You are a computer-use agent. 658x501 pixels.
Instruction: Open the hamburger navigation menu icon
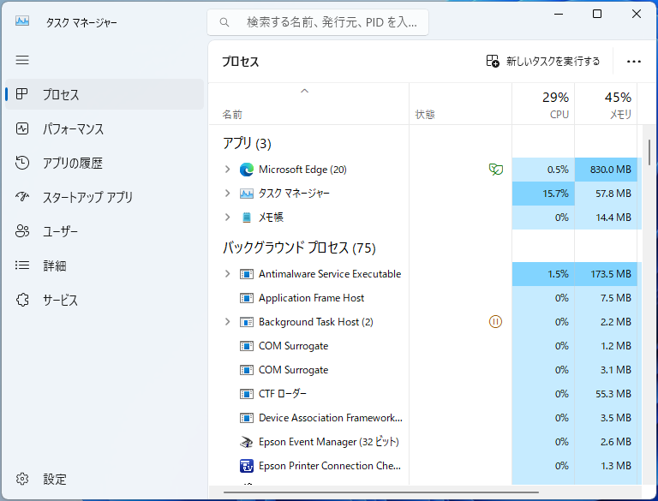22,60
